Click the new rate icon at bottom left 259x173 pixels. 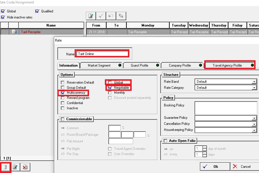click(x=5, y=167)
